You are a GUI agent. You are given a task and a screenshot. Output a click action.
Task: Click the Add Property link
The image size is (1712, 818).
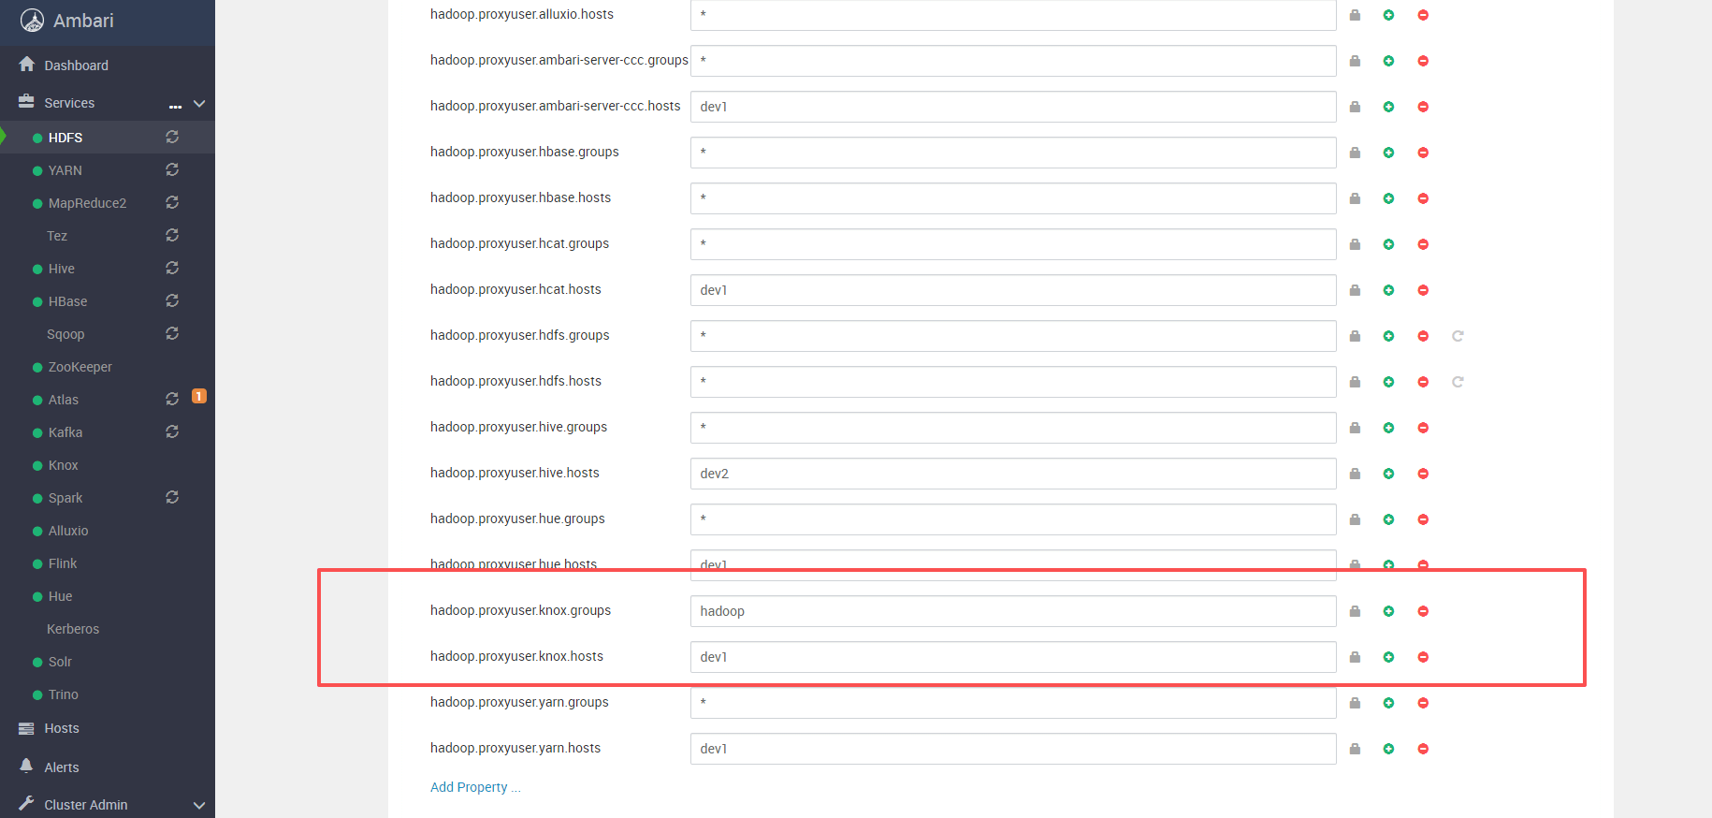coord(475,787)
